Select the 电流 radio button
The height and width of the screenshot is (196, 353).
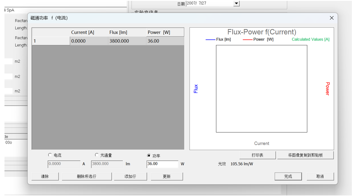tap(50, 155)
